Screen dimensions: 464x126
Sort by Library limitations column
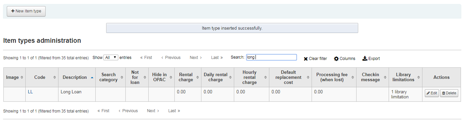pos(406,77)
